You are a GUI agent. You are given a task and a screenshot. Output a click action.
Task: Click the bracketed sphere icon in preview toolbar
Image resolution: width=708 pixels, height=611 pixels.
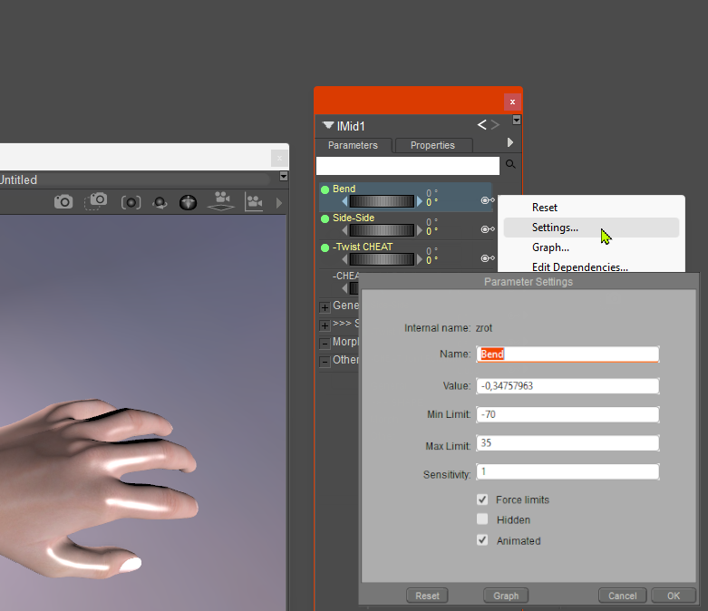[131, 202]
